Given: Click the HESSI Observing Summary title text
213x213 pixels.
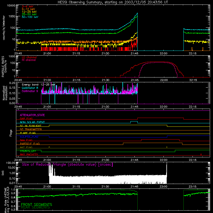Looking at the screenshot, I should 113,2.
